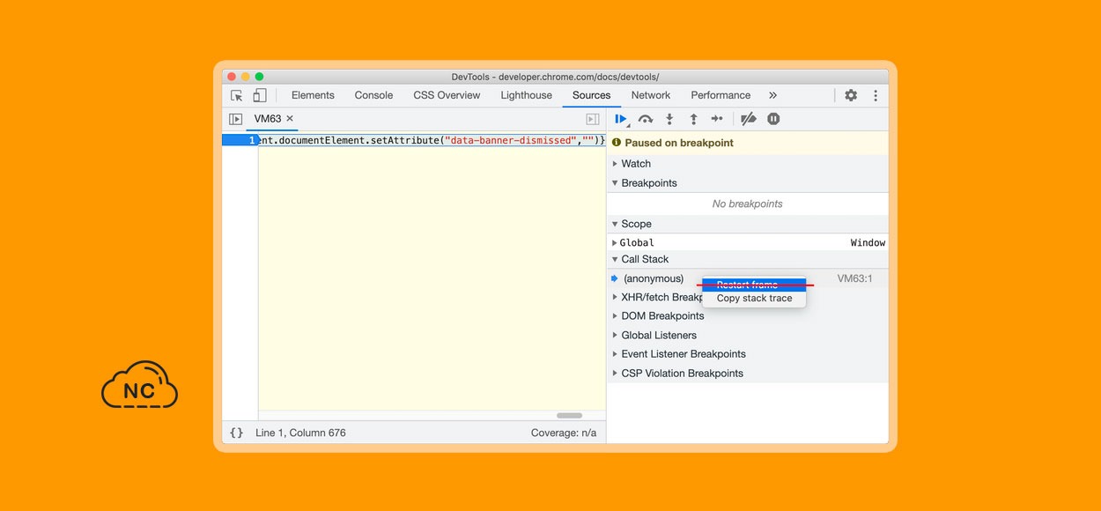The width and height of the screenshot is (1101, 511).
Task: Click the Line 1, Column 676 status
Action: (300, 433)
